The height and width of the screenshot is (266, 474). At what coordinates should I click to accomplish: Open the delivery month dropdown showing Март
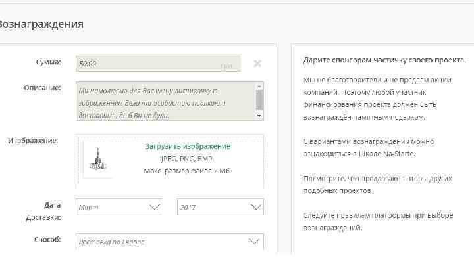118,207
